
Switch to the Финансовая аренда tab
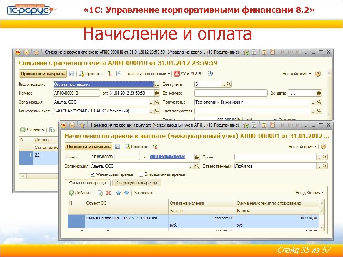tap(88, 183)
